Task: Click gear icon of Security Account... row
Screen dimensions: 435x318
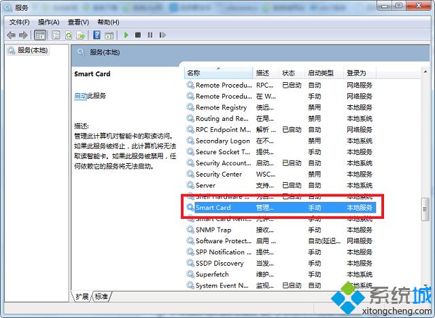Action: (190, 163)
